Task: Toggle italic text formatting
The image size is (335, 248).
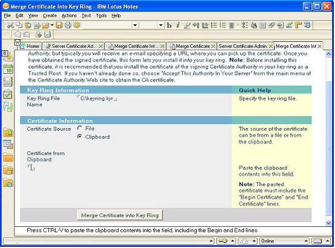Action: point(177,25)
